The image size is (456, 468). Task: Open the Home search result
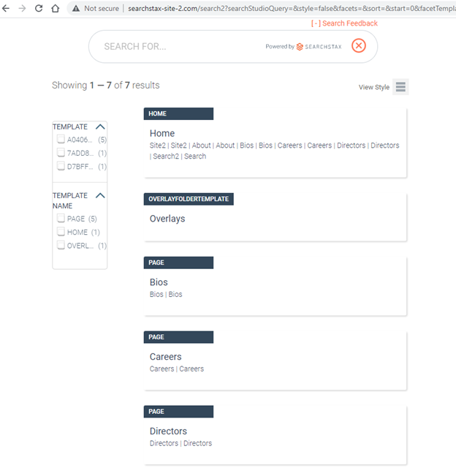click(162, 133)
